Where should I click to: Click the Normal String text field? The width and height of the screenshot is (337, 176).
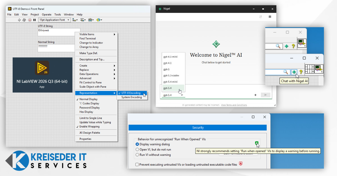tap(56, 48)
